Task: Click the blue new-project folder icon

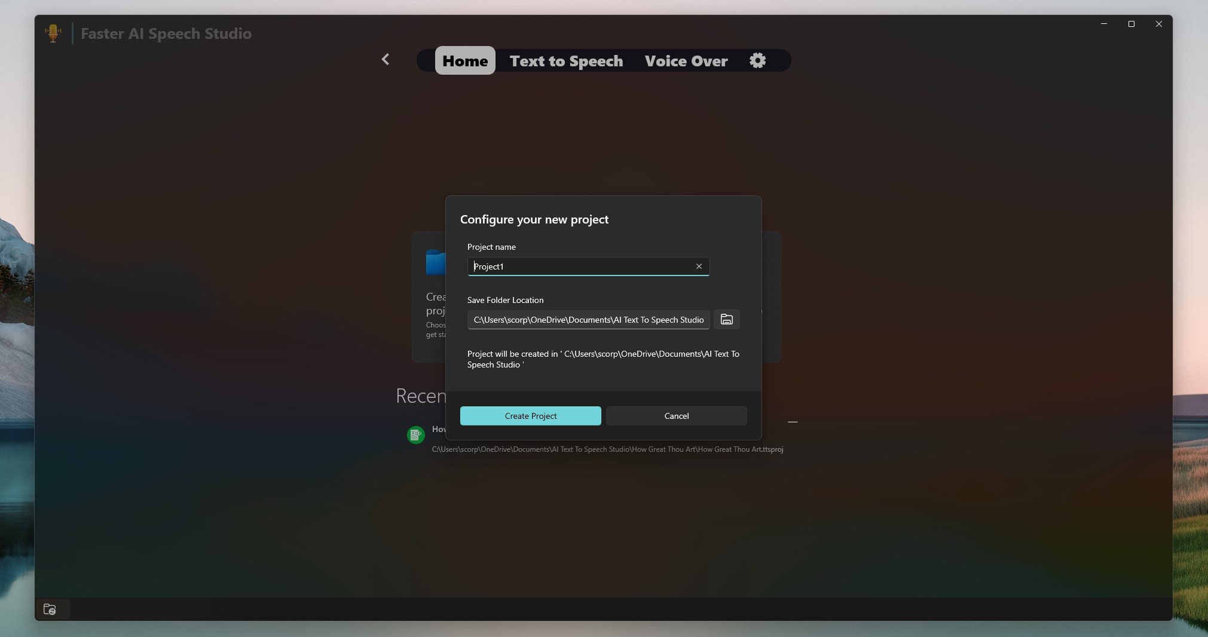Action: [x=436, y=262]
